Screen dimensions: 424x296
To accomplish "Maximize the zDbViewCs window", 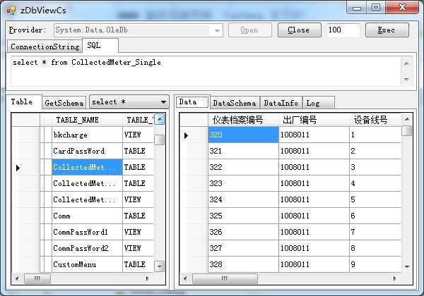I will coord(376,8).
